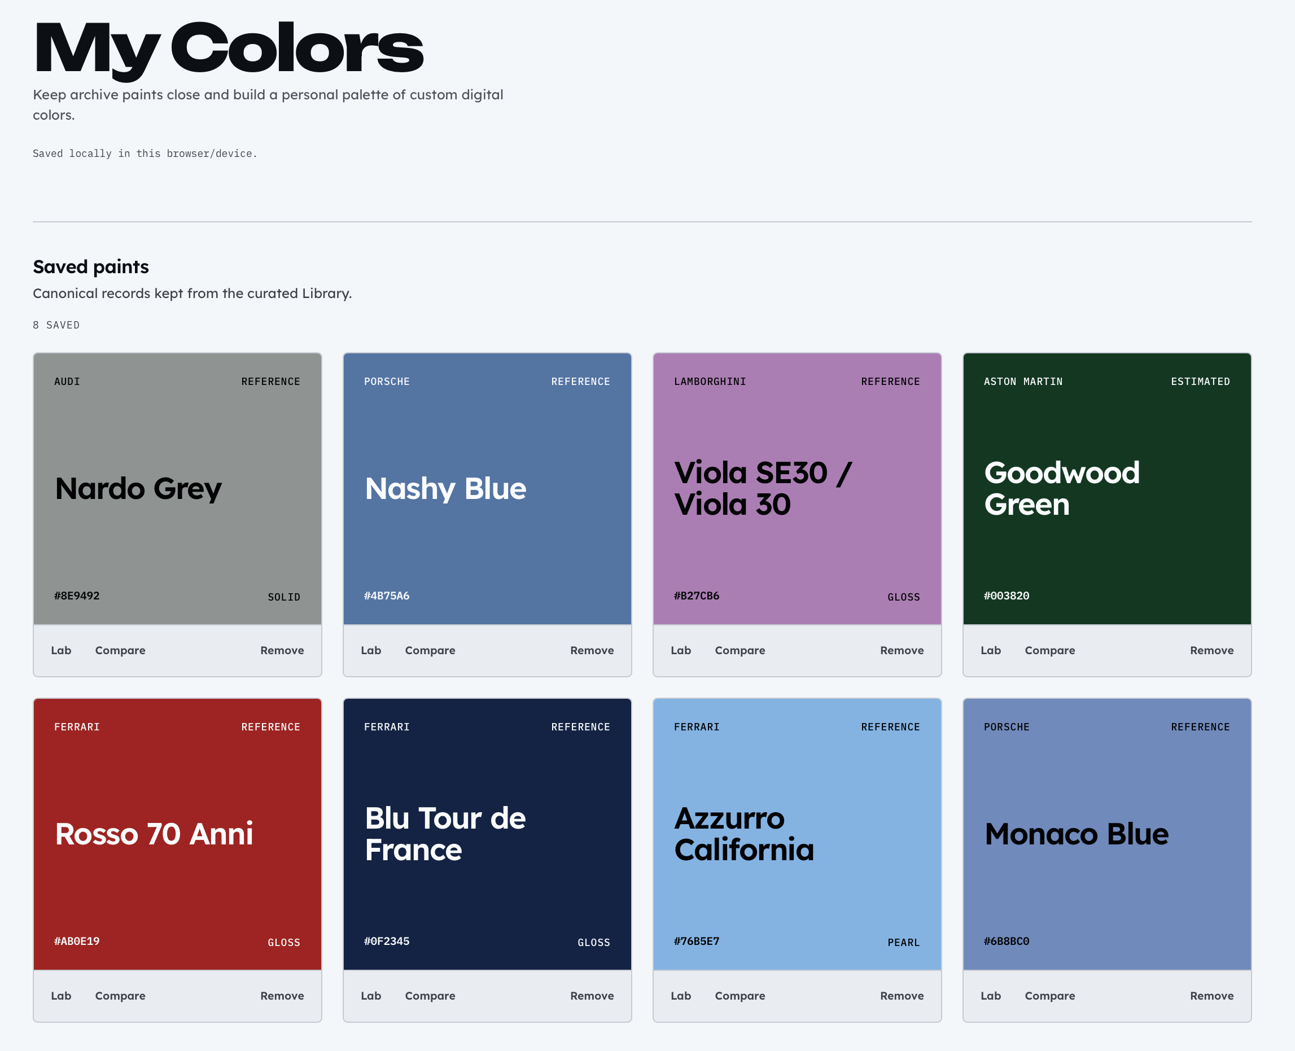Remove Monaco Blue from saved paints
The height and width of the screenshot is (1051, 1295).
pos(1212,996)
